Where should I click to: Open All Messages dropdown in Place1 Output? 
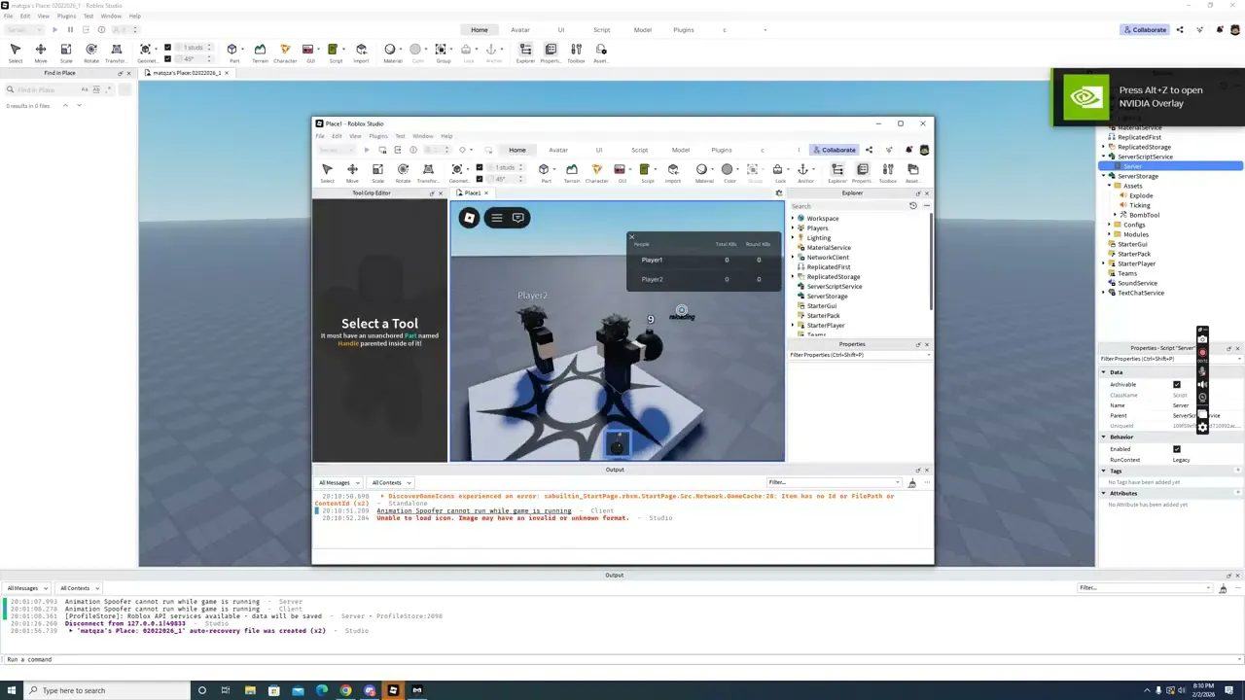pyautogui.click(x=338, y=482)
